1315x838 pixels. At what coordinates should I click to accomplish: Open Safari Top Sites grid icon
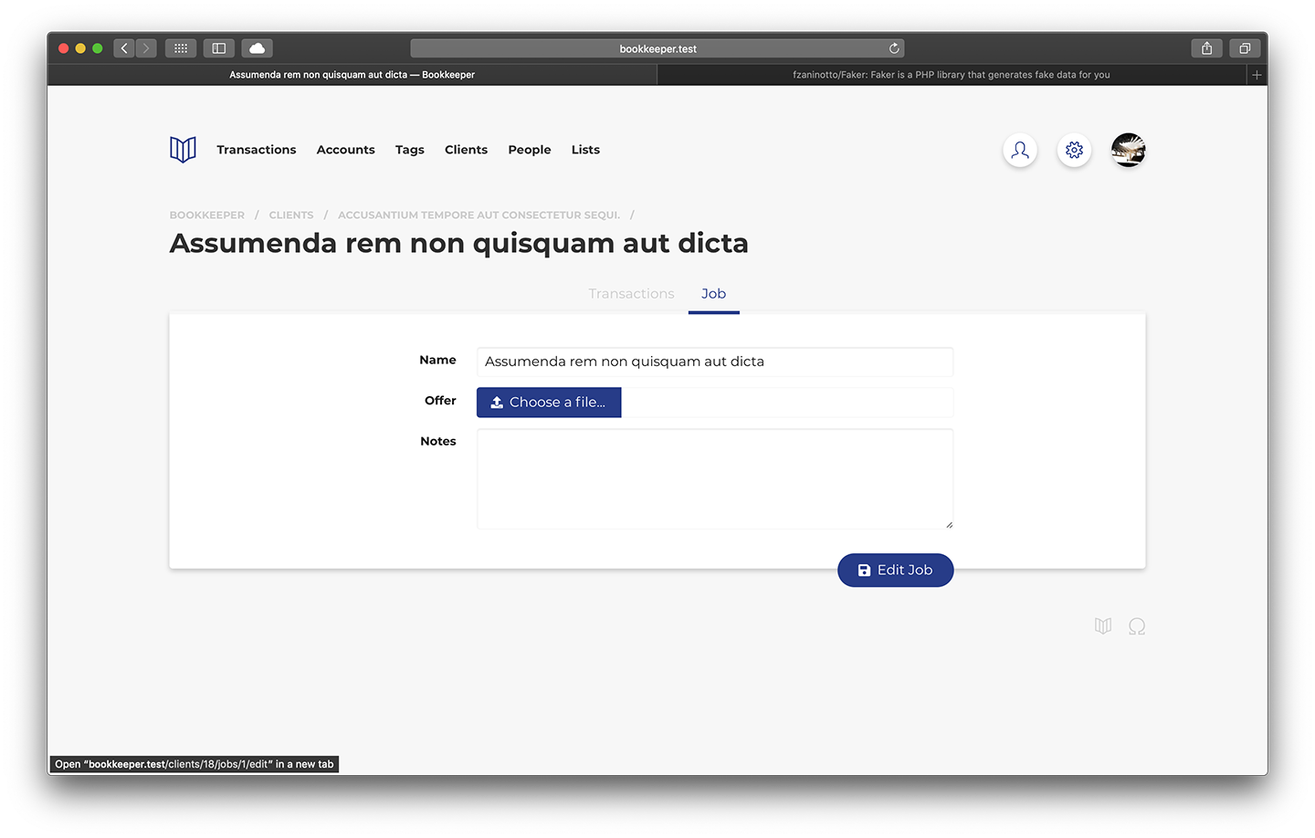181,48
